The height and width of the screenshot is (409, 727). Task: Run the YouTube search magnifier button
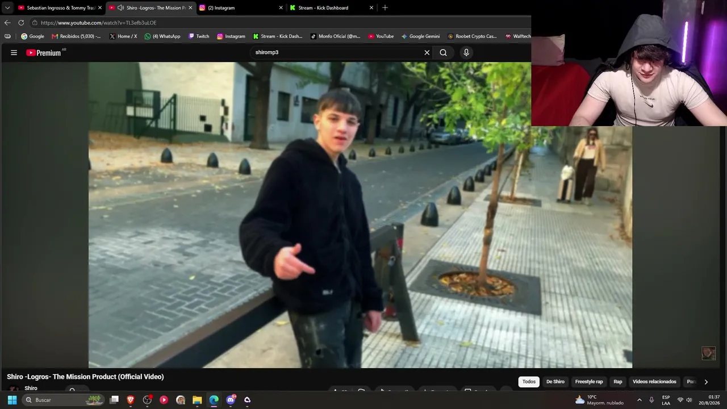pyautogui.click(x=444, y=53)
